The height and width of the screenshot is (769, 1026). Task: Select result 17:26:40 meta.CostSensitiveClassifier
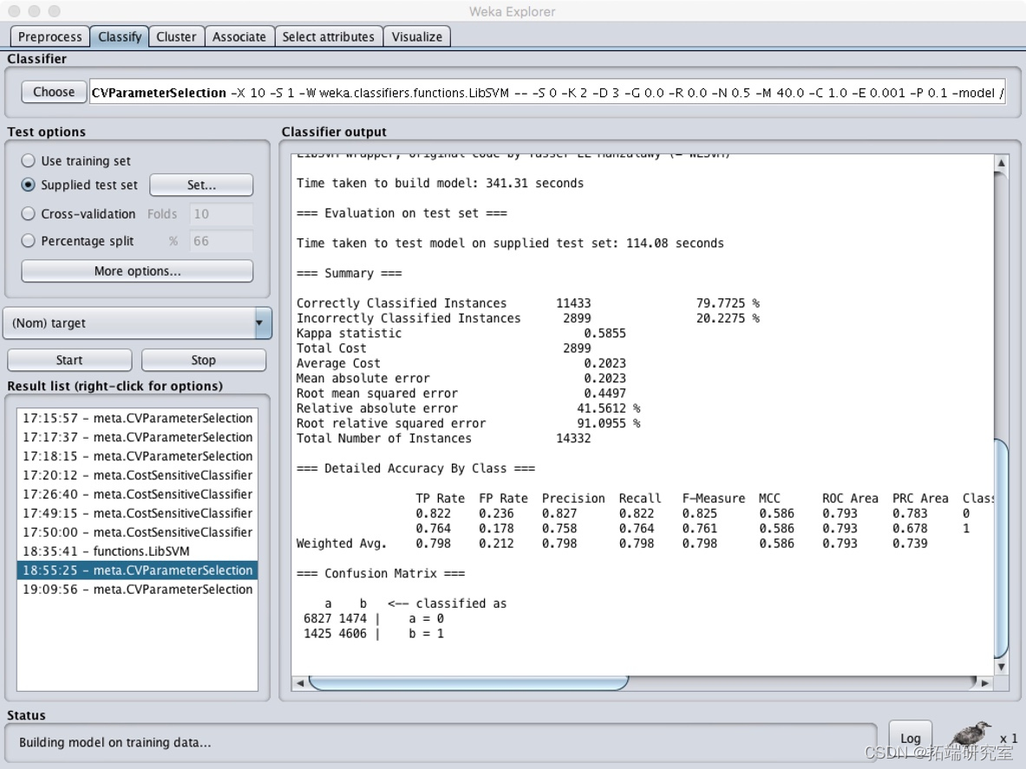point(137,494)
